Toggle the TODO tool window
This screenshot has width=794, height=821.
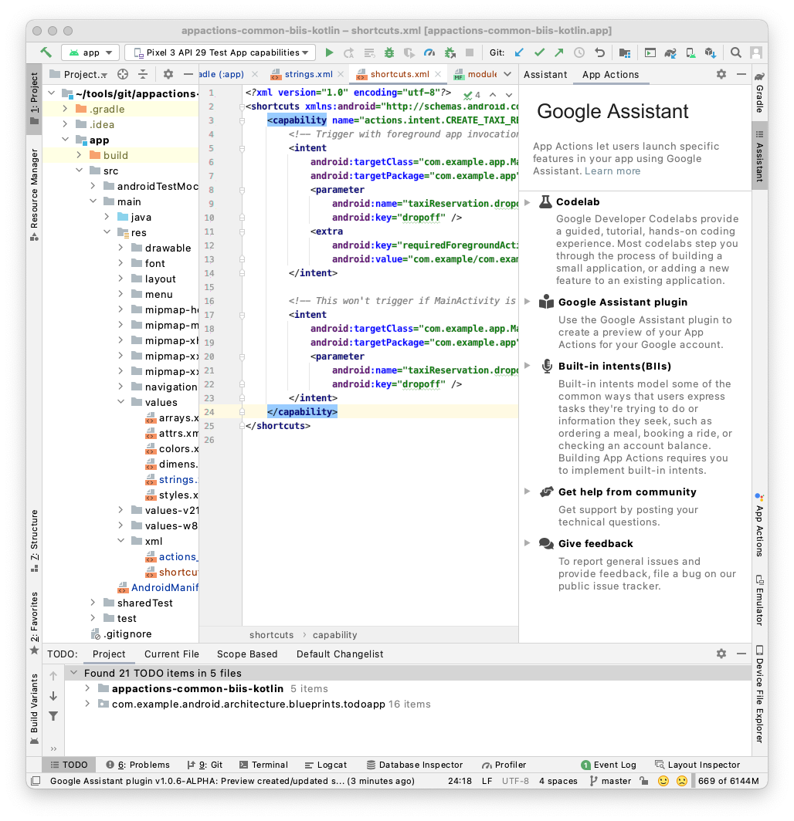[x=70, y=765]
